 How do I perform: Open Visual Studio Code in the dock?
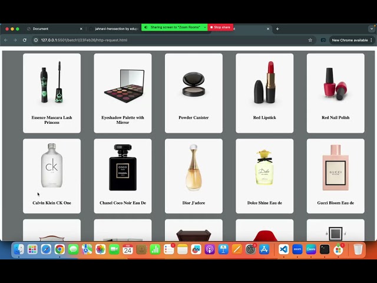284,249
